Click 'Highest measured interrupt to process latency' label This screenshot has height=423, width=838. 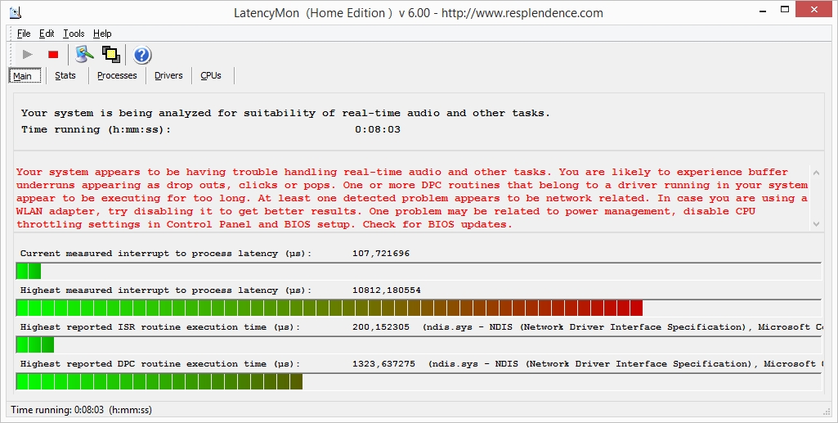(166, 290)
